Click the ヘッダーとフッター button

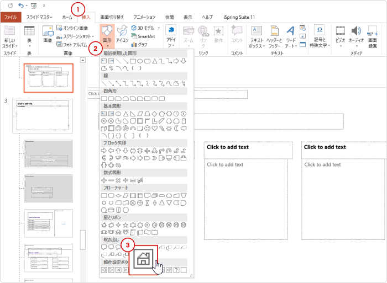(274, 37)
